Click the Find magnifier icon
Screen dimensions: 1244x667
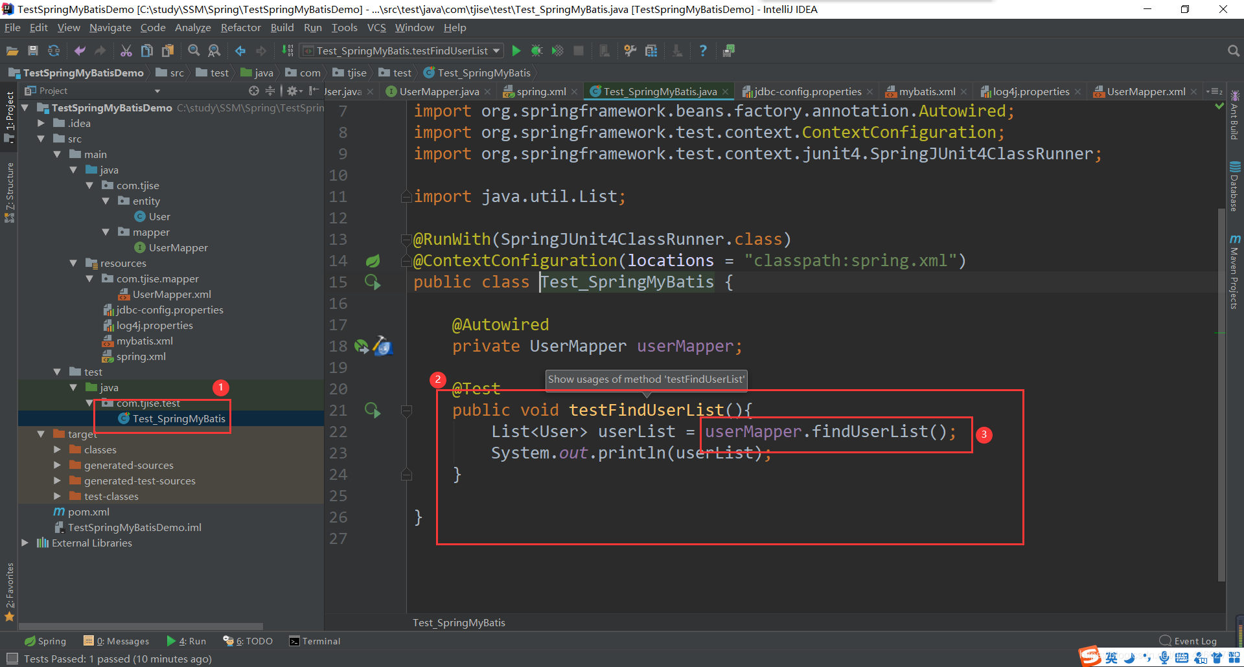click(194, 51)
